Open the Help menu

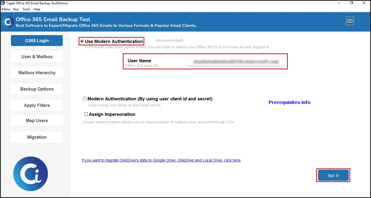pos(37,9)
